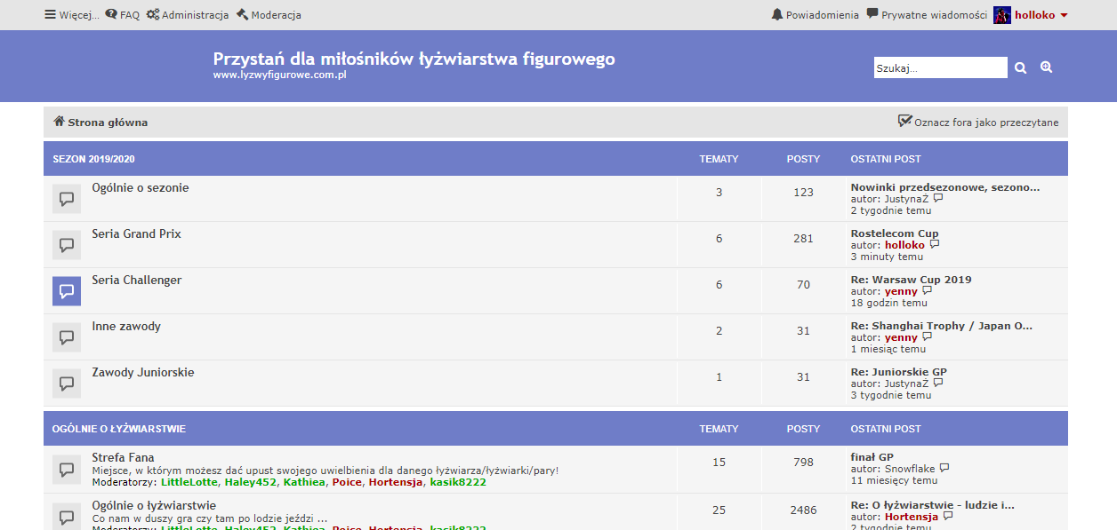
Task: Open Strefa Fana forum
Action: [123, 458]
